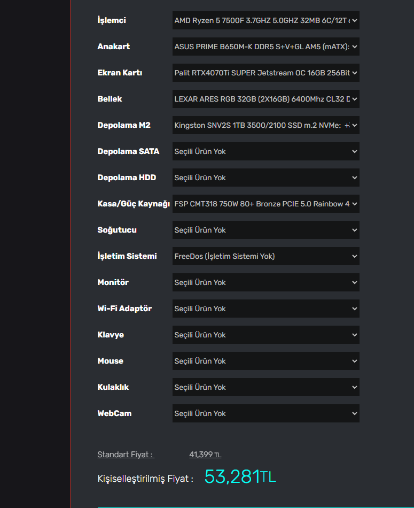Click the Standart Fiyat label
This screenshot has height=508, width=414.
click(x=126, y=455)
